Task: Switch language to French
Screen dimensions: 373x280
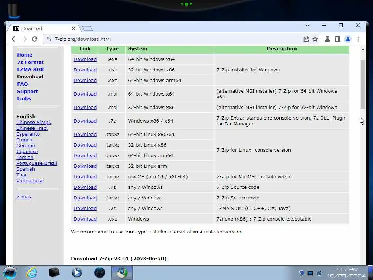Action: tap(24, 140)
